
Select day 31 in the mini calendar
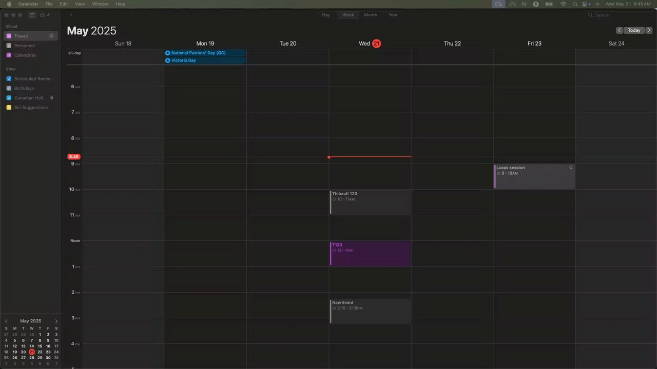coord(56,358)
